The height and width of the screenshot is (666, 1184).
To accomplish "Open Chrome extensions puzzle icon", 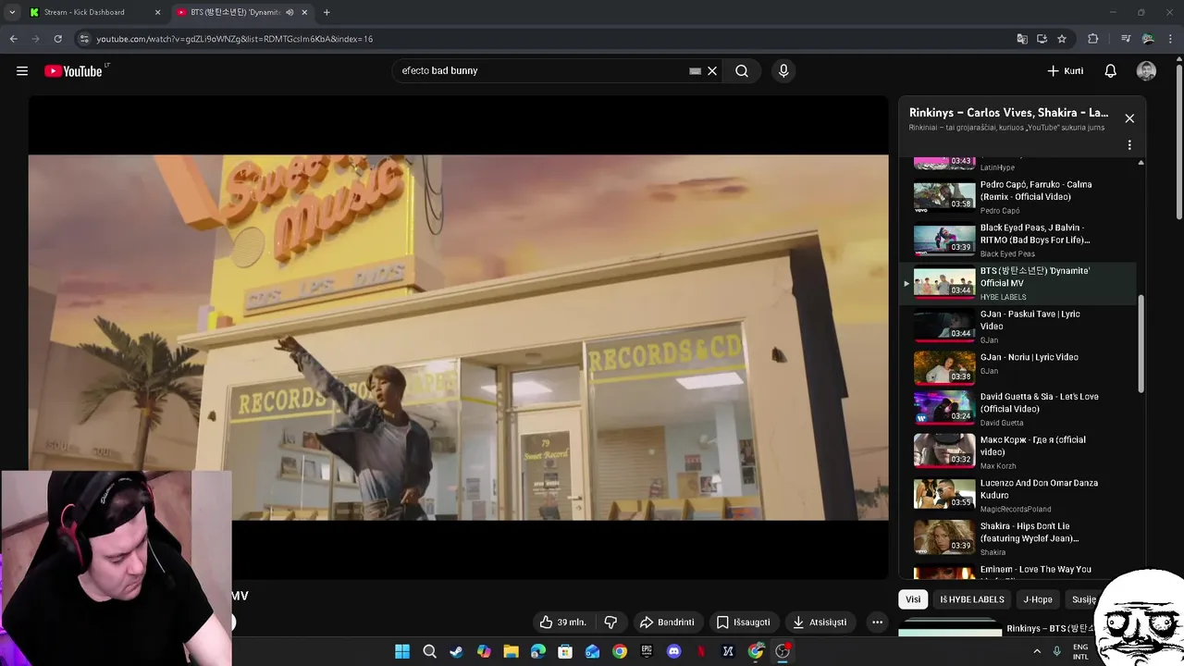I will [1093, 39].
